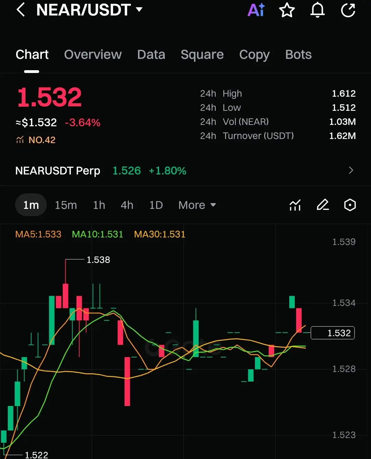Open the AI assistant icon
371x459 pixels.
(256, 10)
